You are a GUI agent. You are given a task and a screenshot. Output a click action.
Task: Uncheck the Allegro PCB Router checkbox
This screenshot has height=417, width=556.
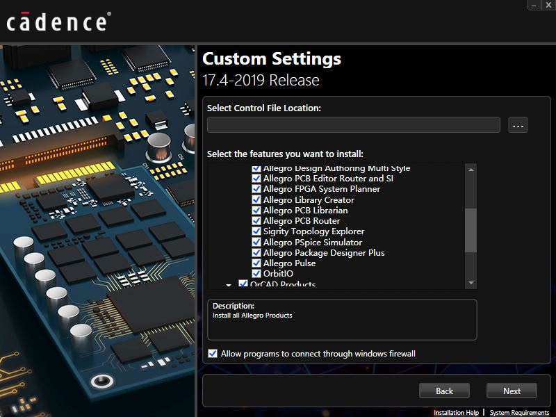(x=256, y=221)
